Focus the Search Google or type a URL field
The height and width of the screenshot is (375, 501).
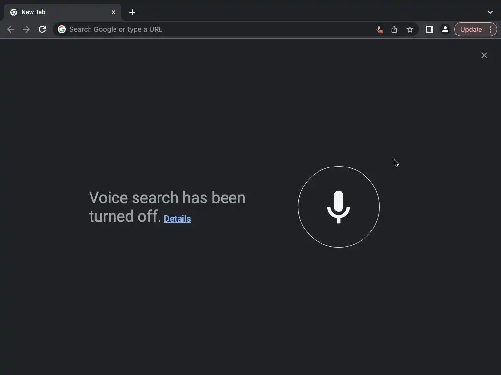pyautogui.click(x=221, y=29)
